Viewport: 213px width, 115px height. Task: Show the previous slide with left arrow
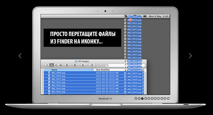click(20, 56)
